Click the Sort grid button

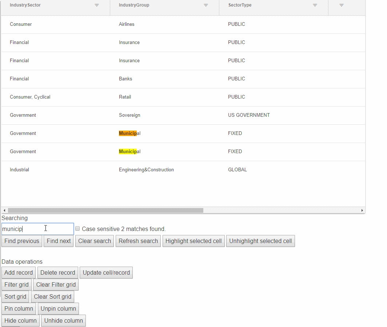(15, 296)
